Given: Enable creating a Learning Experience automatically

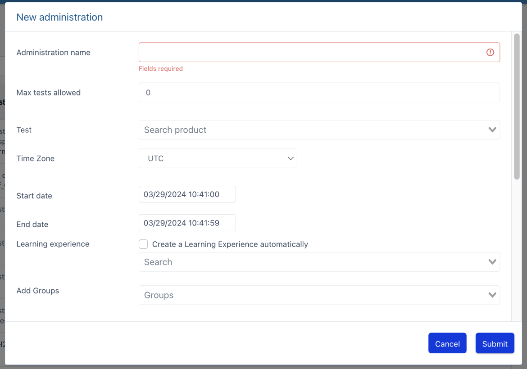Looking at the screenshot, I should pyautogui.click(x=143, y=244).
